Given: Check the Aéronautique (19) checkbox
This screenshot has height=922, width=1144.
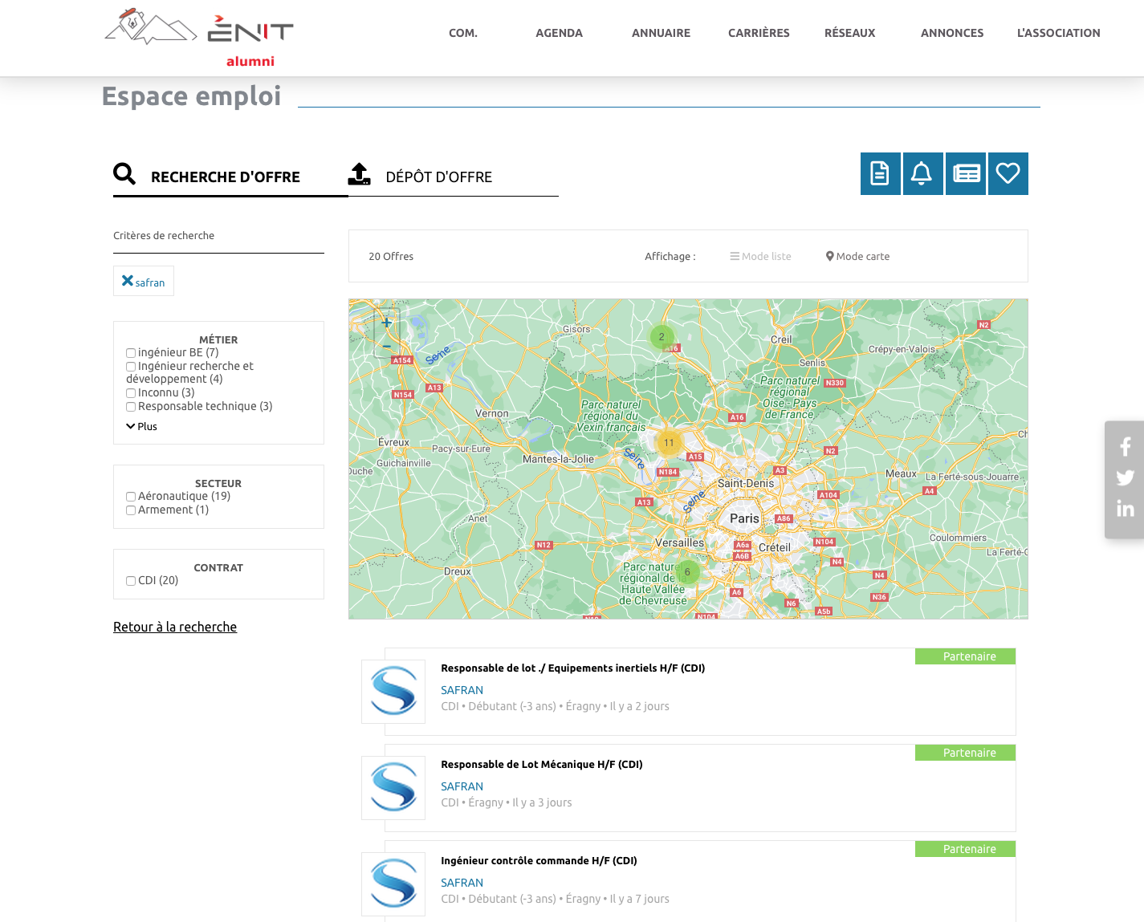Looking at the screenshot, I should 131,497.
